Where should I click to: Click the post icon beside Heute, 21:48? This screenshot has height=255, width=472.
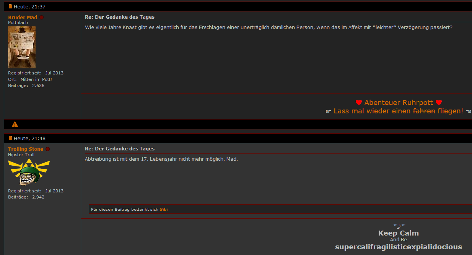tap(11, 138)
